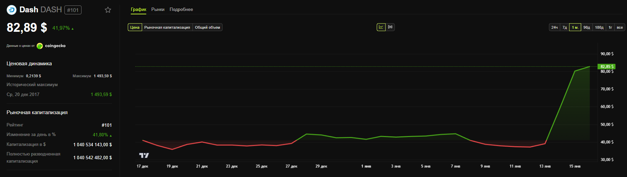Click the Максимум 1 493,59 $ value

(103, 76)
